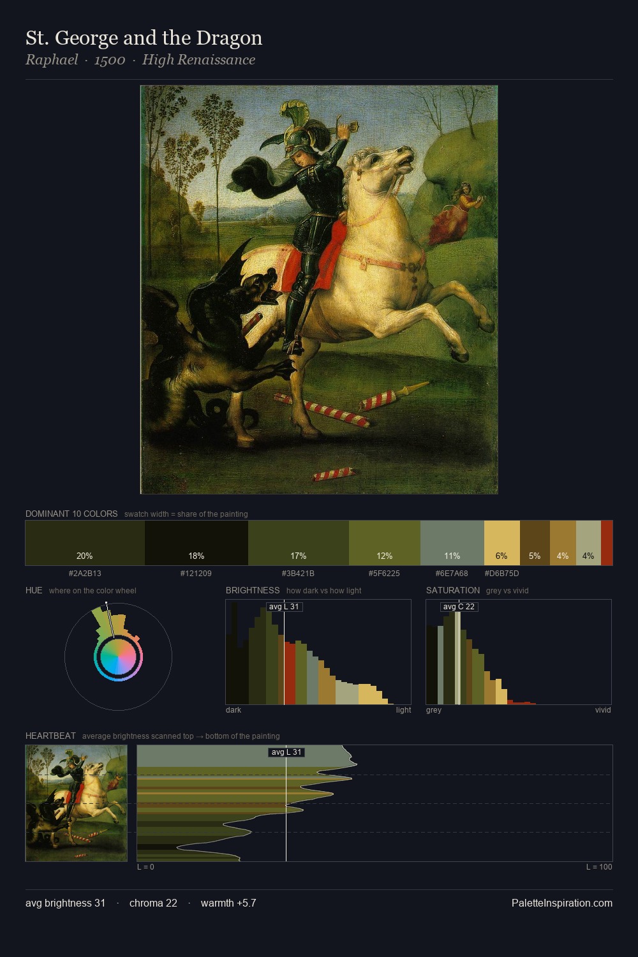Viewport: 638px width, 957px height.
Task: Select the 12% olive green swatch
Action: 385,543
